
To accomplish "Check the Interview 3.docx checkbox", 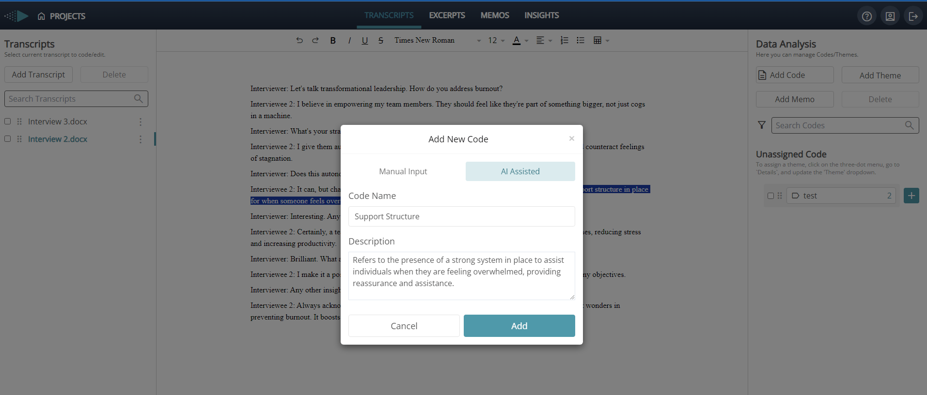I will coord(8,122).
